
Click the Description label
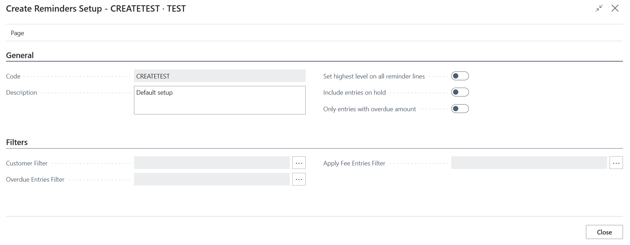[22, 93]
